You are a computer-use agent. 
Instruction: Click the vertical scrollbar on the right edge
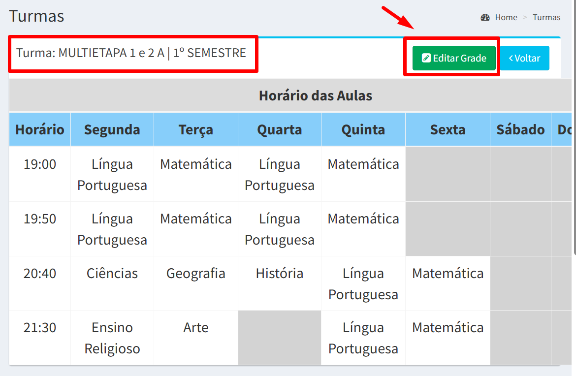[x=575, y=126]
